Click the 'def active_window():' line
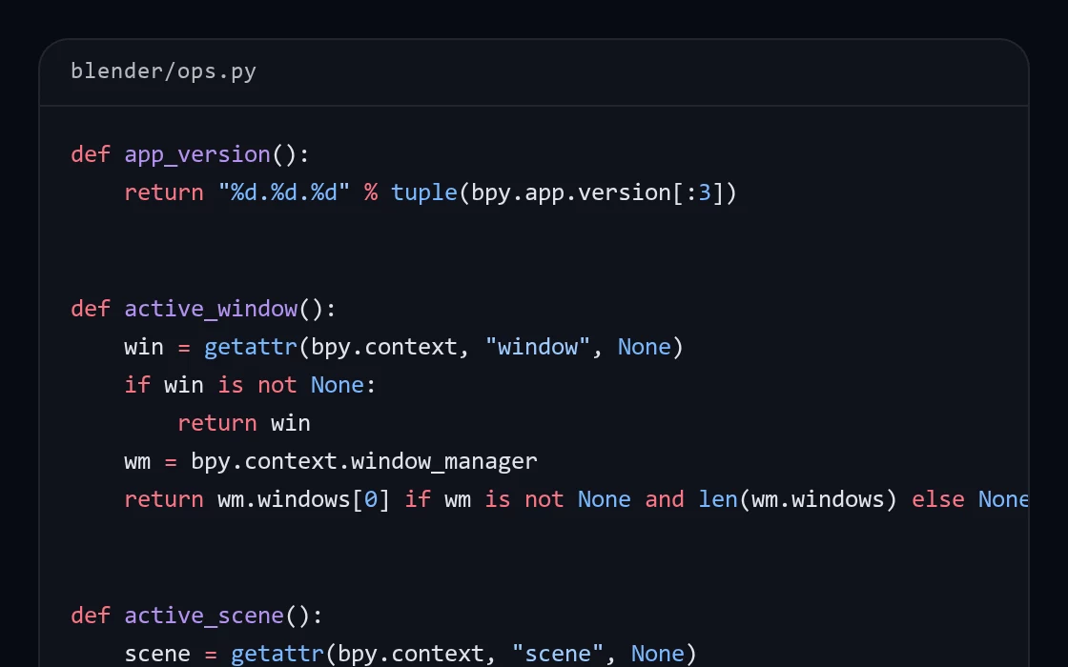The width and height of the screenshot is (1068, 667). coord(204,309)
